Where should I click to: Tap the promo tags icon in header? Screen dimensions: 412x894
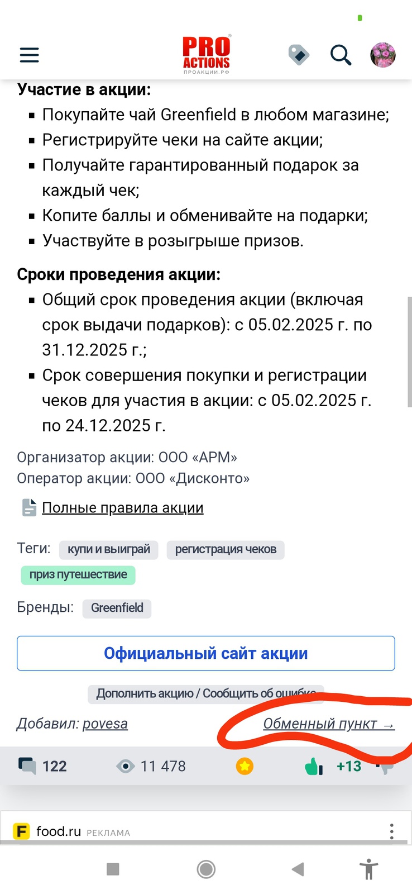299,55
